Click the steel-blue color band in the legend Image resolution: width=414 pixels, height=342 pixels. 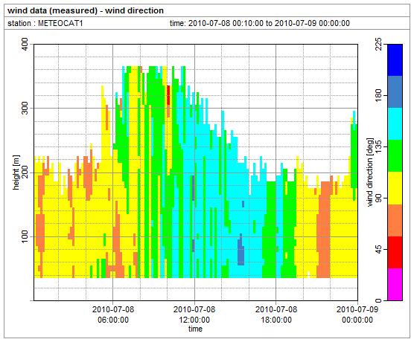point(395,91)
